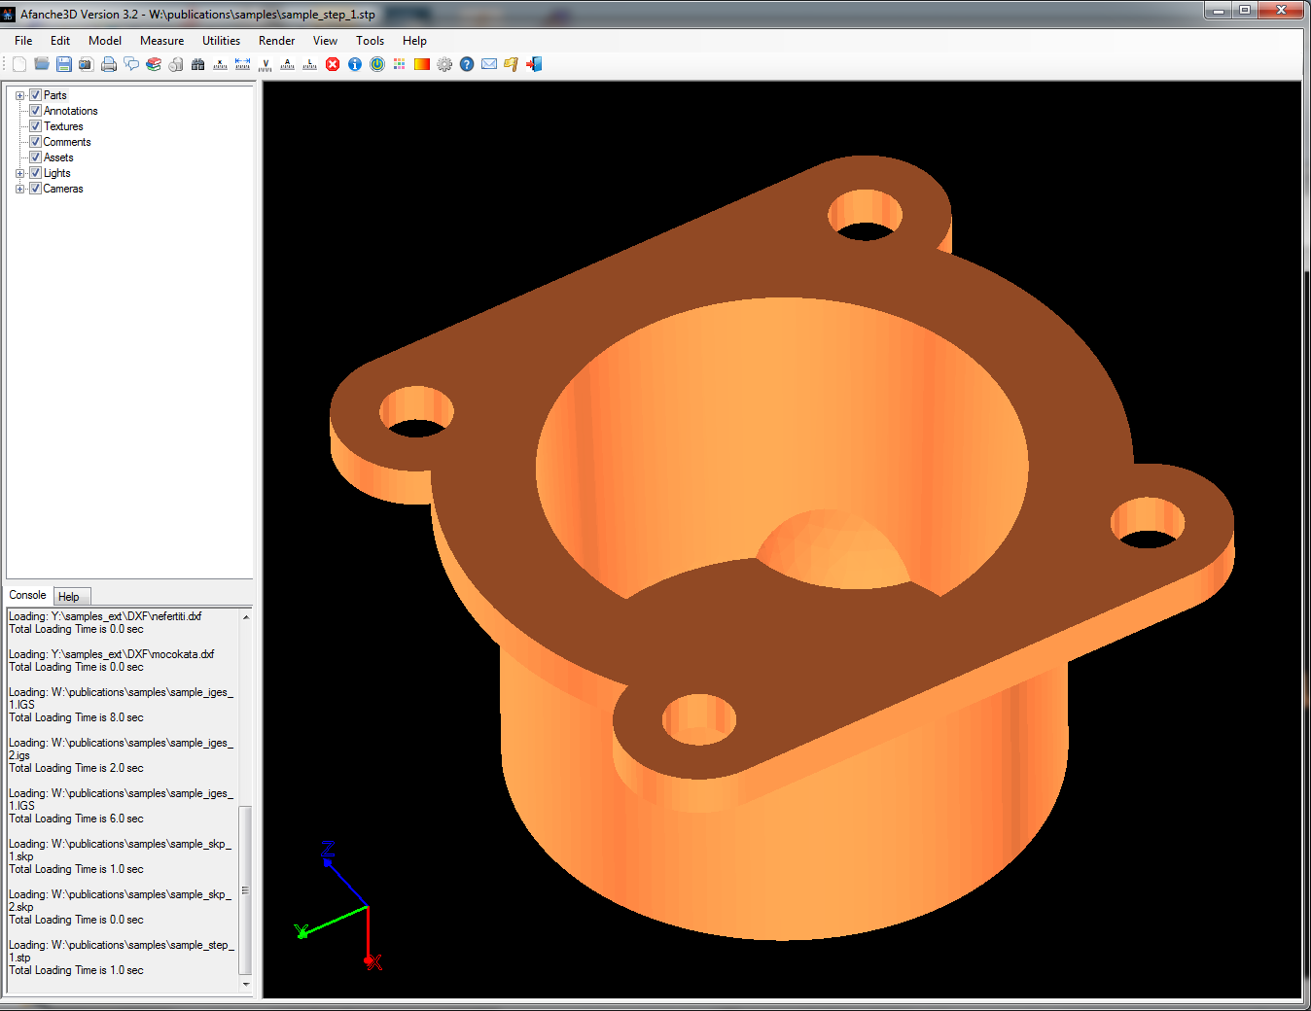Click the exit door icon
Image resolution: width=1311 pixels, height=1011 pixels.
534,64
